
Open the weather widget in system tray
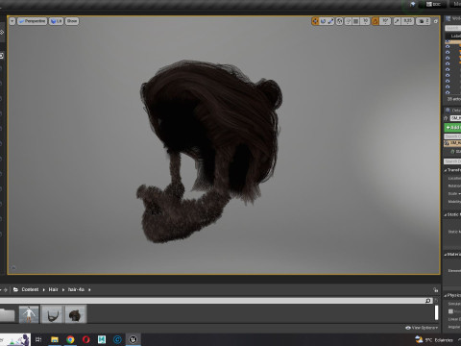click(434, 340)
